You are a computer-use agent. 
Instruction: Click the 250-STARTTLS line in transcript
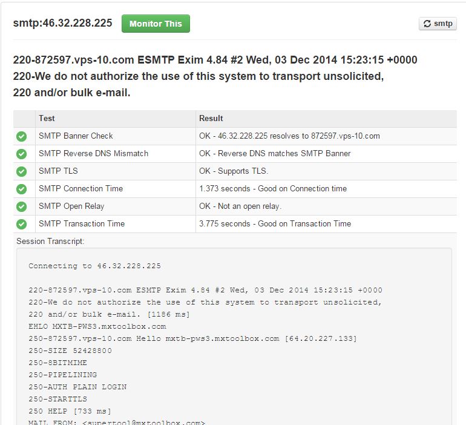[57, 399]
